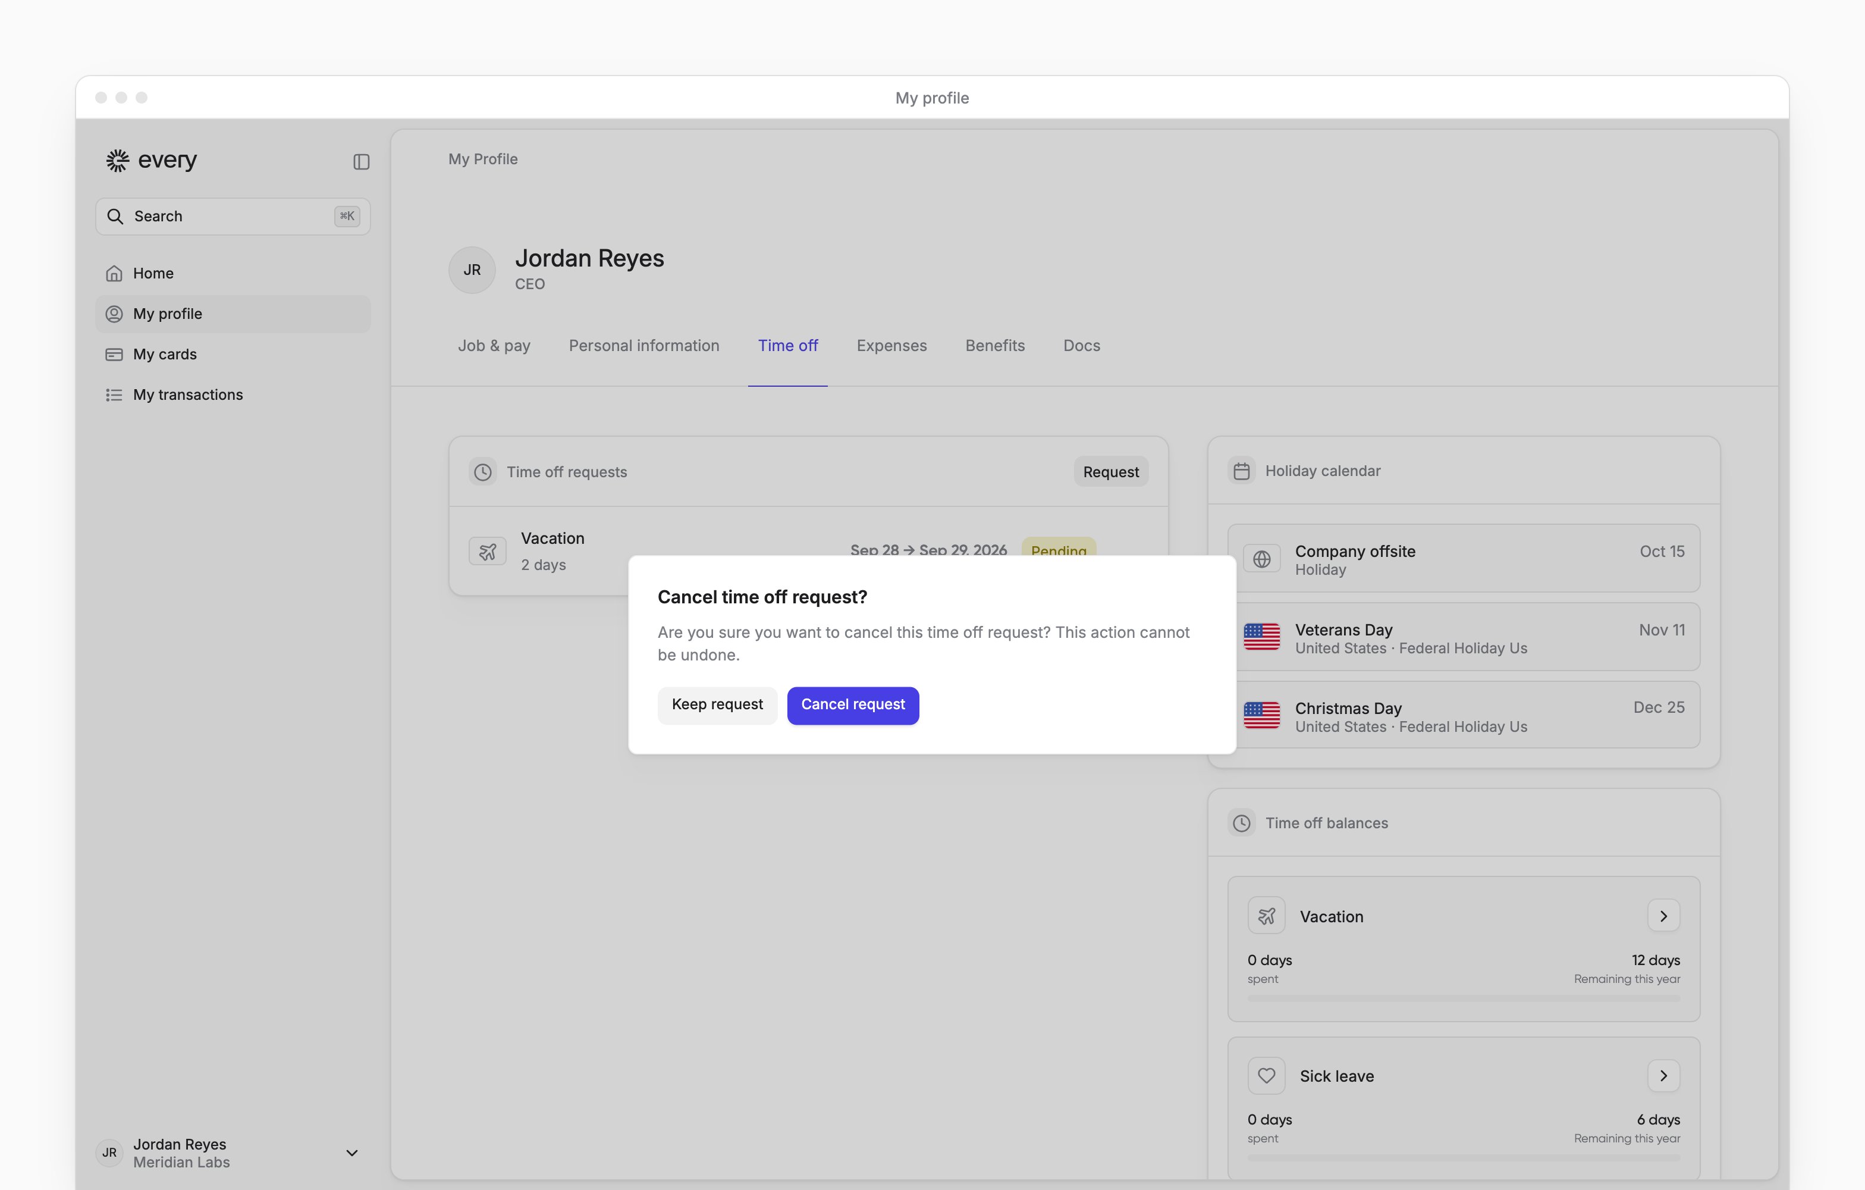Click the small JR avatar in sidebar footer

pos(109,1153)
